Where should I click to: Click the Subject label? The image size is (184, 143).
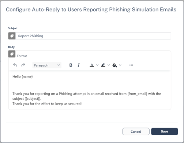[x=13, y=28]
